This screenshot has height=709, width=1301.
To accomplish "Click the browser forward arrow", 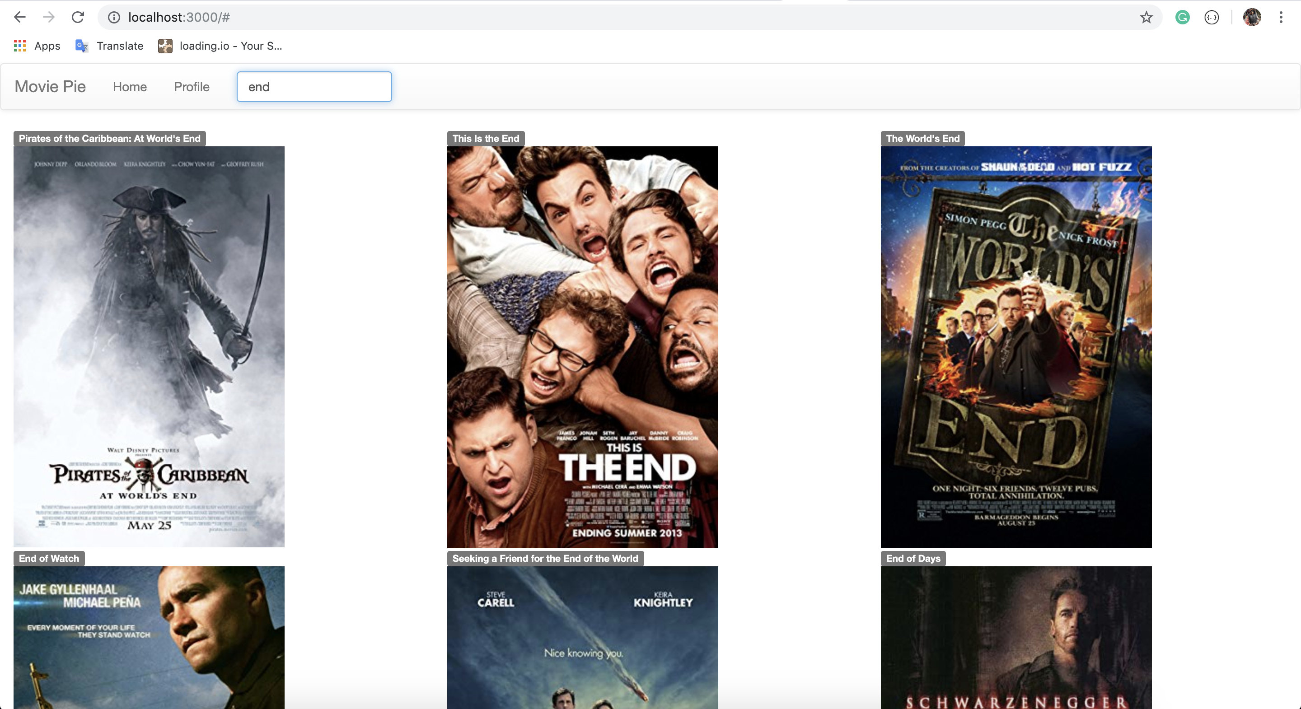I will click(49, 17).
